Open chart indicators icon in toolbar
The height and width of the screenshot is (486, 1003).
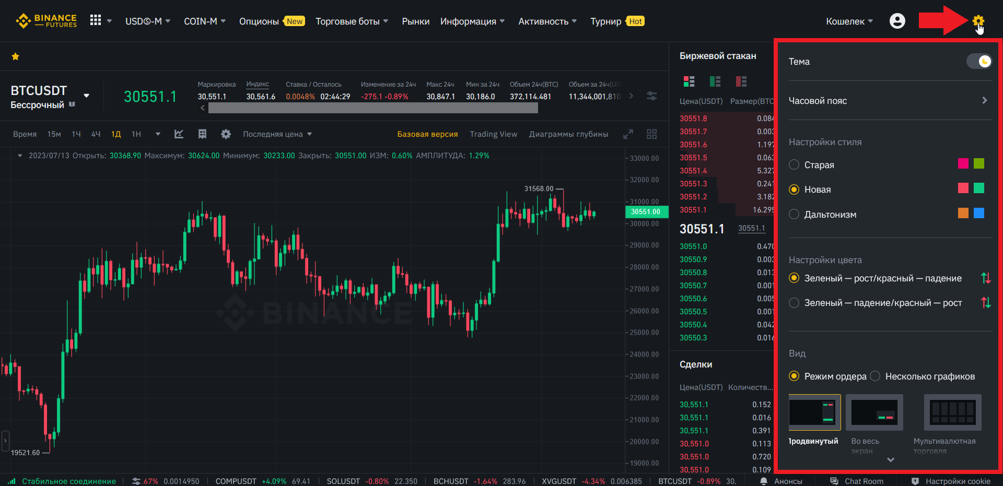coord(179,134)
